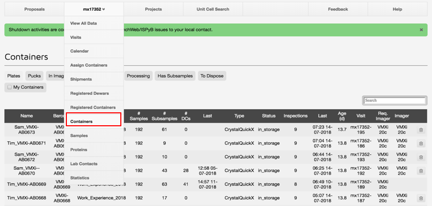Viewport: 432px width, 206px height.
Task: Click visit mx17352-195 cell
Action: 360,130
